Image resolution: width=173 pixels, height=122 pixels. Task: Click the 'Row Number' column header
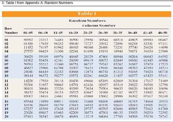(x=11, y=31)
